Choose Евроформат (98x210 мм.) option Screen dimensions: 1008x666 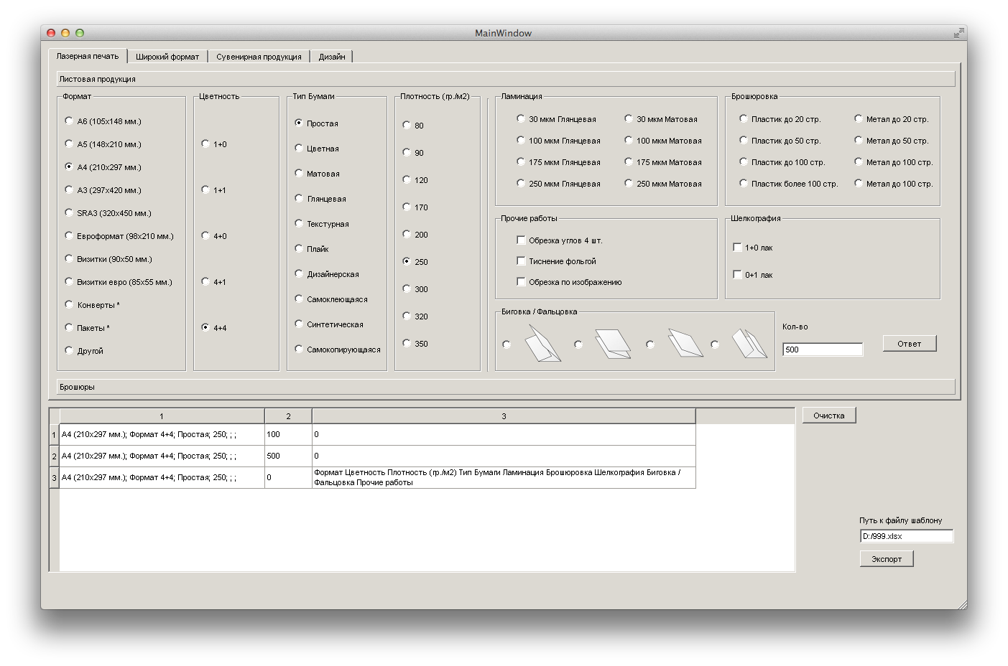(x=119, y=236)
